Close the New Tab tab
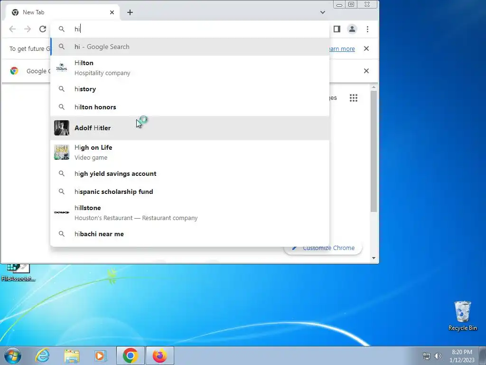 coord(112,12)
